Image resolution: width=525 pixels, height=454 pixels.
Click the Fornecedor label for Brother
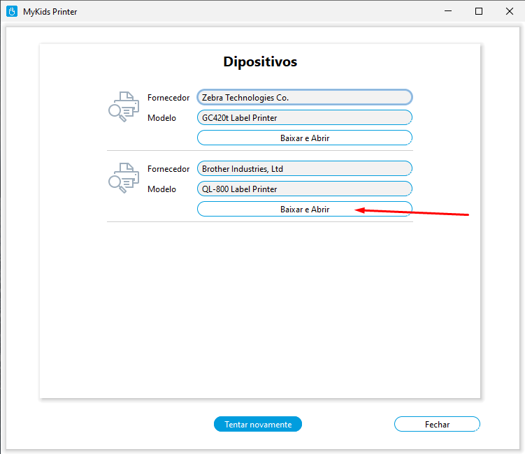168,169
